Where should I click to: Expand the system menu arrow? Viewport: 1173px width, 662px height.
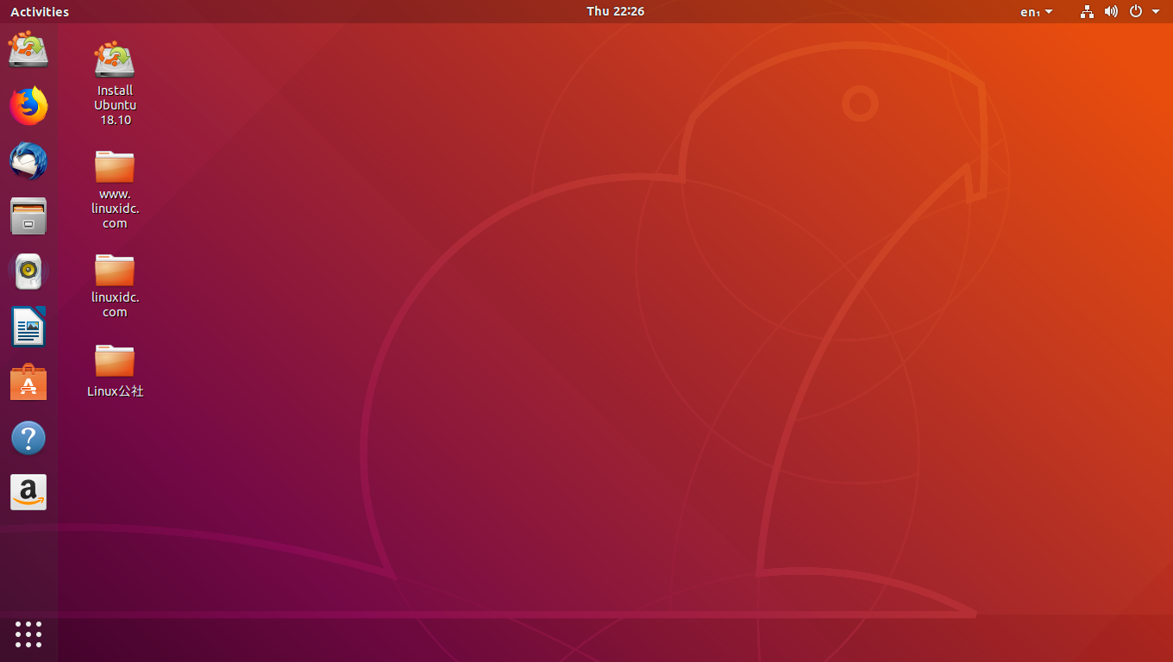click(x=1156, y=12)
